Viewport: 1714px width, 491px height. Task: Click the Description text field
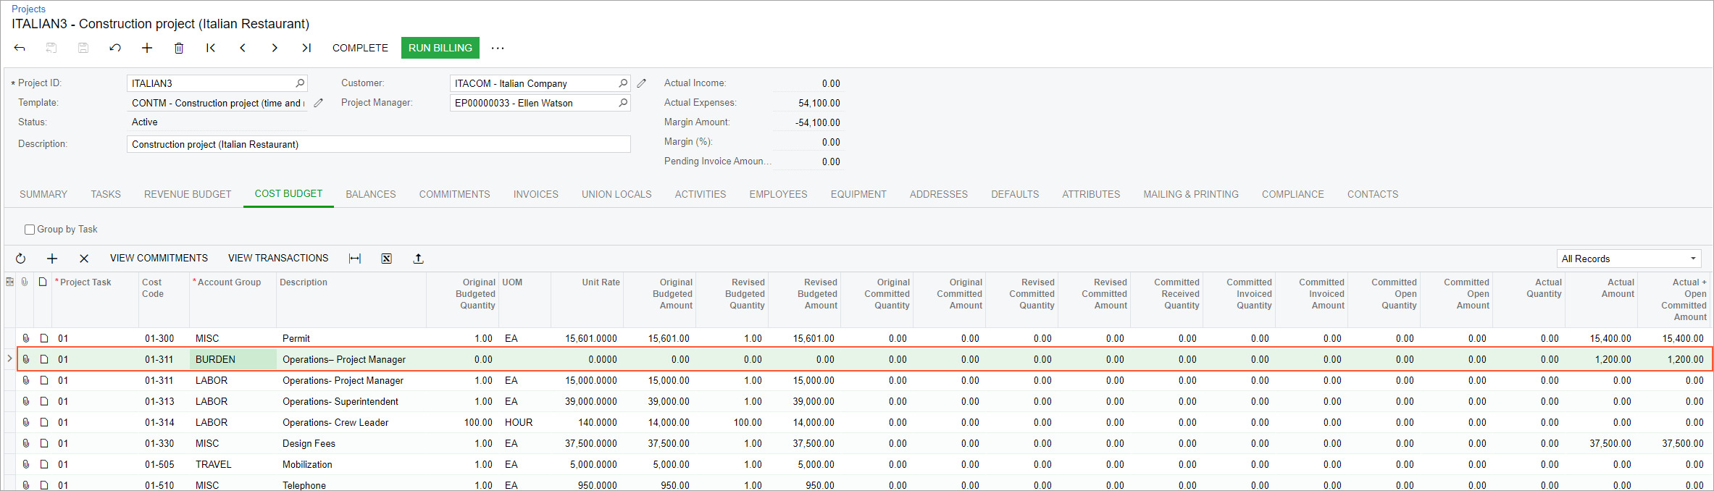pos(378,144)
